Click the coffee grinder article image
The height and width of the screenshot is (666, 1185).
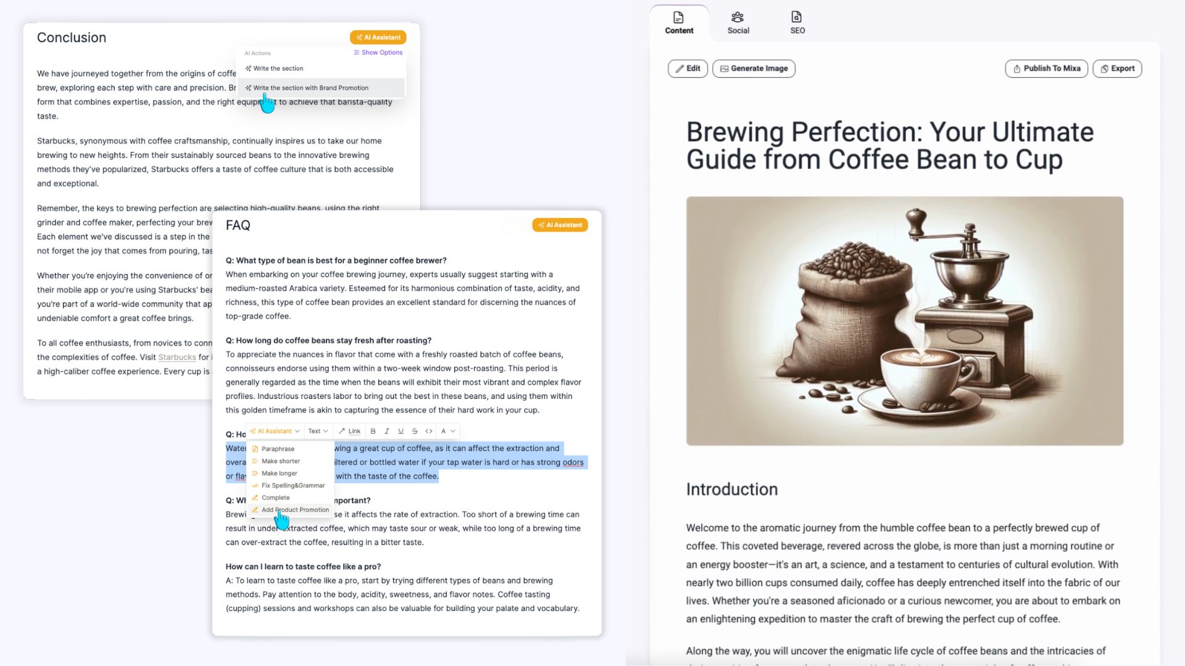pos(904,321)
